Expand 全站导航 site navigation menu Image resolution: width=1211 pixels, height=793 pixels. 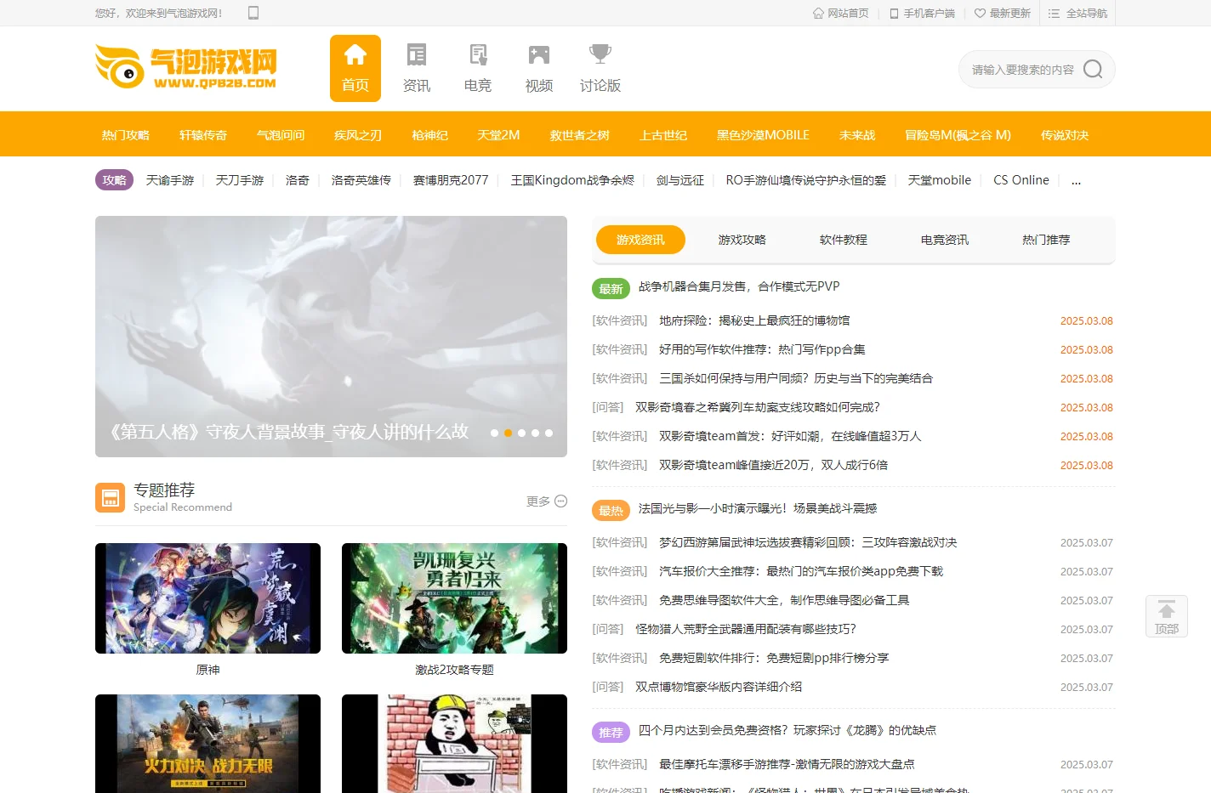point(1077,14)
